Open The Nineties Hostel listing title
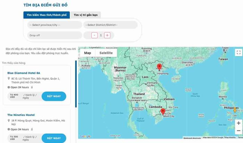This screenshot has width=243, height=143. 21,115
